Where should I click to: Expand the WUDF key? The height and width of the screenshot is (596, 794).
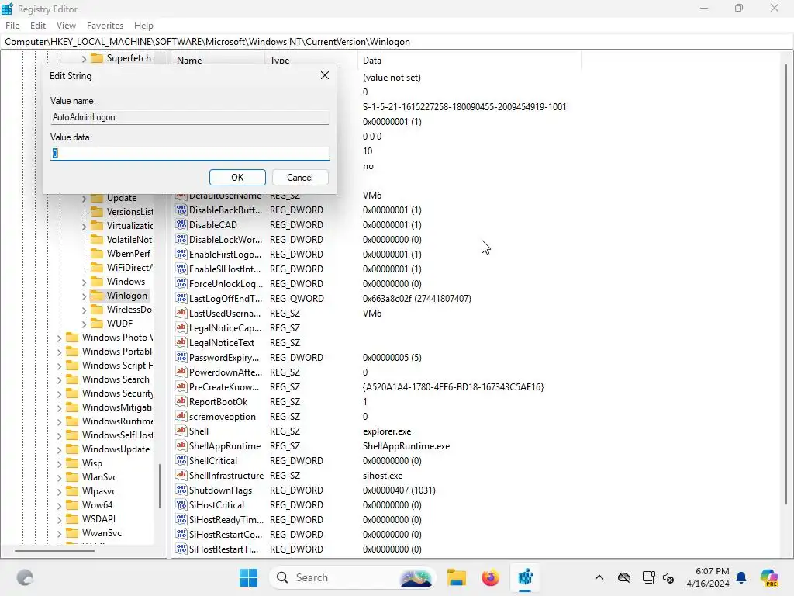point(84,324)
